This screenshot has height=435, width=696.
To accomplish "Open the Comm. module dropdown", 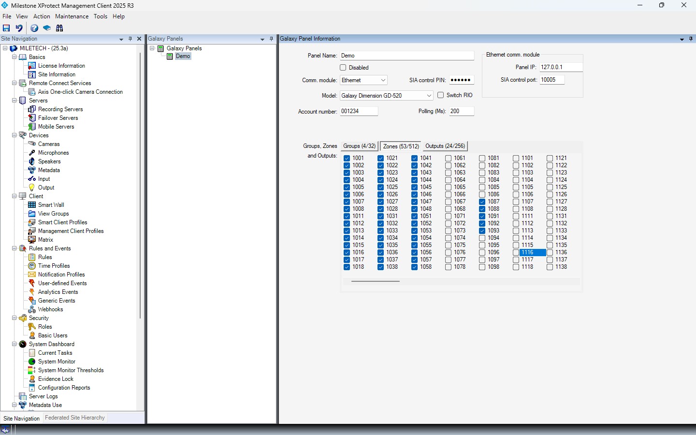I will coord(383,80).
